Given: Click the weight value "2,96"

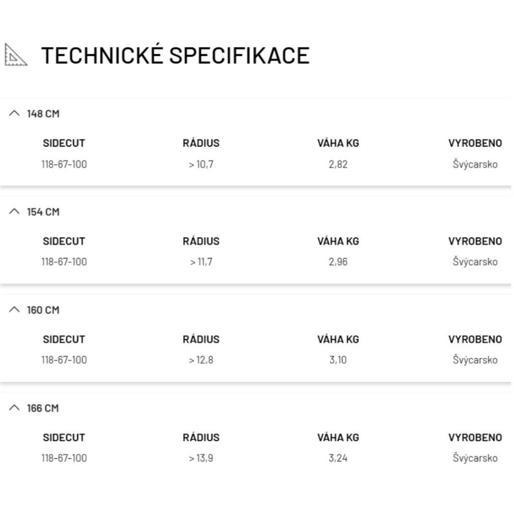Looking at the screenshot, I should point(338,262).
